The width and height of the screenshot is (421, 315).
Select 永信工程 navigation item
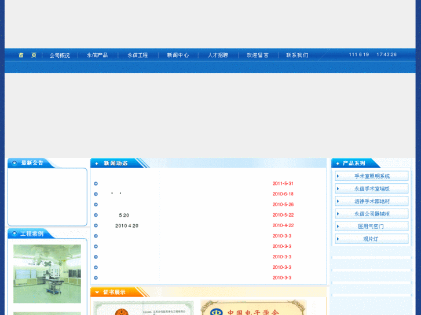pos(137,55)
